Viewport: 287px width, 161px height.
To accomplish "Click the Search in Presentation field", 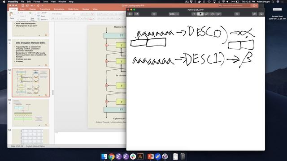I will coord(235,6).
